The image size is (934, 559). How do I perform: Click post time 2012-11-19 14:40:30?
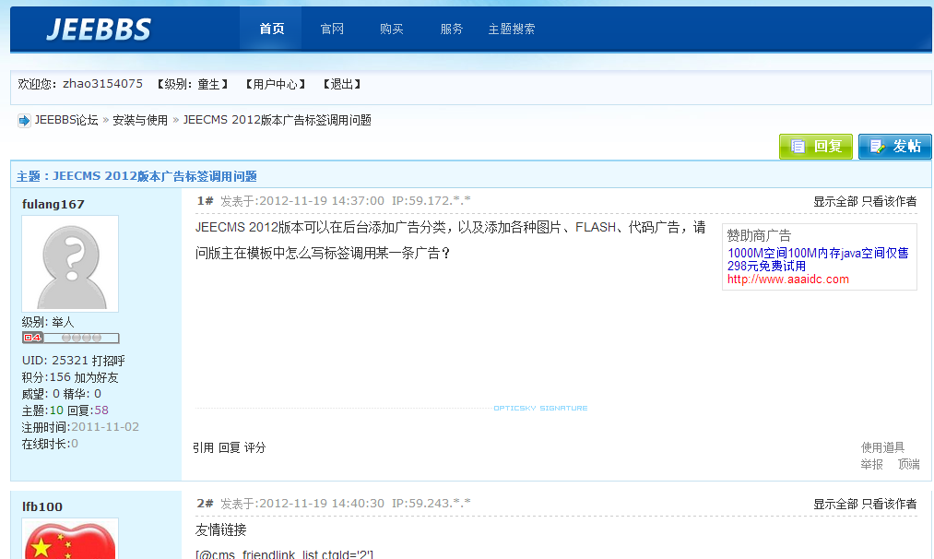click(x=322, y=504)
